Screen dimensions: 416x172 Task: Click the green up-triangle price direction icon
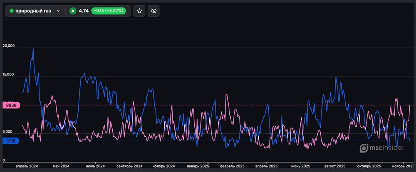tap(73, 11)
